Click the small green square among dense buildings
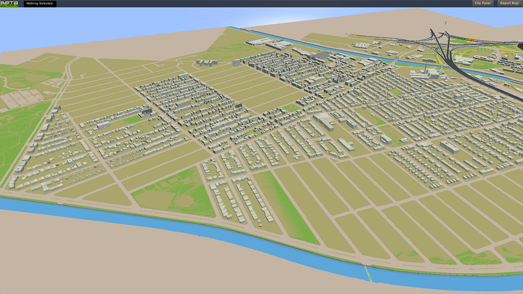The height and width of the screenshot is (294, 523). (396, 92)
